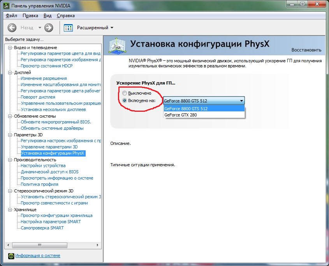Image resolution: width=329 pixels, height=266 pixels.
Task: Open Обновить системные драйверы task
Action: (x=52, y=128)
